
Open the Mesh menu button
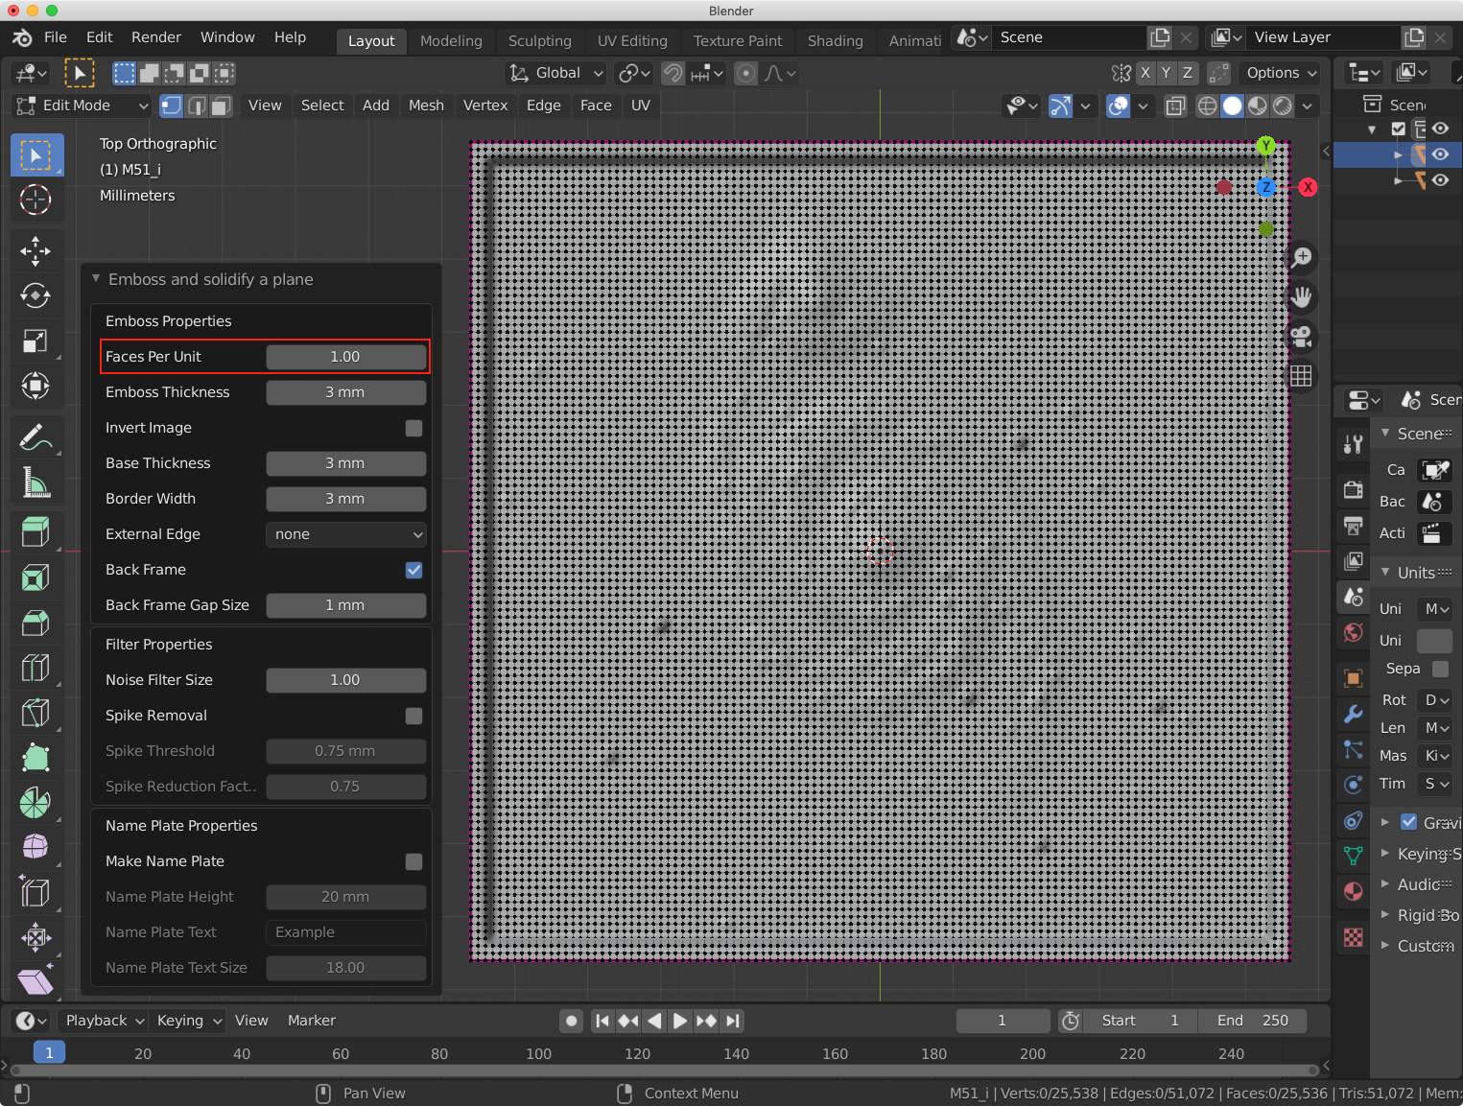pyautogui.click(x=426, y=106)
